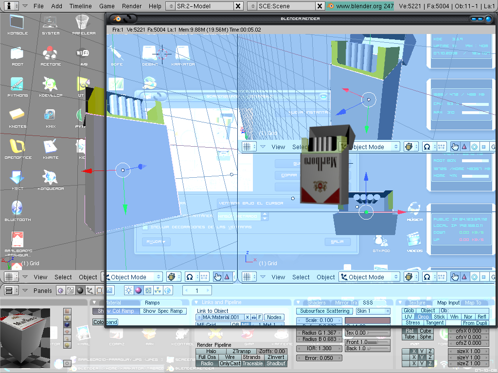Select the Editing context square icon
Viewport: 498px width, 373px height.
[x=99, y=290]
